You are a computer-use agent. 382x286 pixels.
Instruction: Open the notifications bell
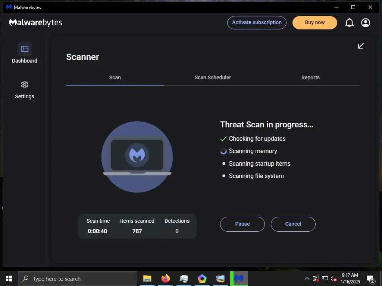(x=349, y=23)
